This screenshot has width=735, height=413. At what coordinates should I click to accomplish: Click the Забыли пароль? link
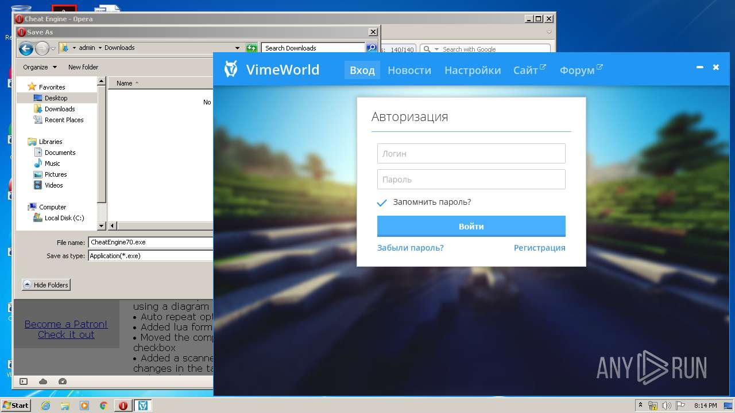tap(410, 248)
